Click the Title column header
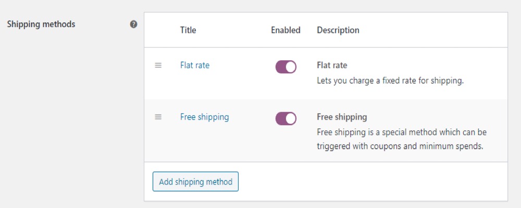The width and height of the screenshot is (521, 208). pos(188,30)
